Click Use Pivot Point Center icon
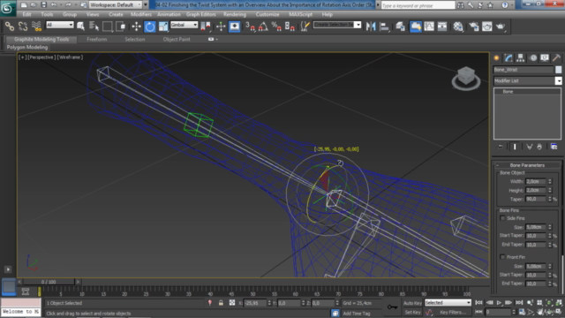The width and height of the screenshot is (565, 318). pos(206,26)
